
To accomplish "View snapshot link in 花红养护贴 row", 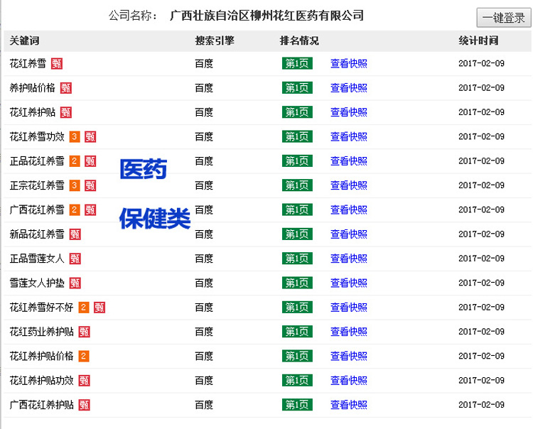I will click(349, 112).
